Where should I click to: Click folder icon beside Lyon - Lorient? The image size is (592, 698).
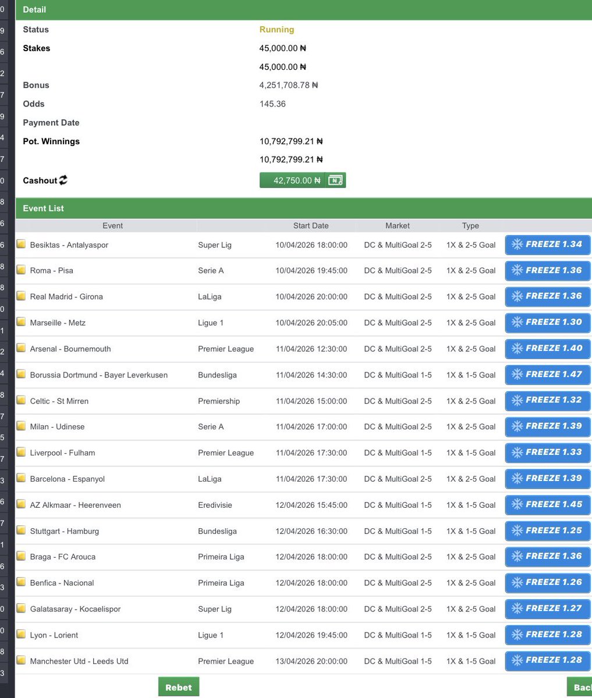tap(21, 635)
